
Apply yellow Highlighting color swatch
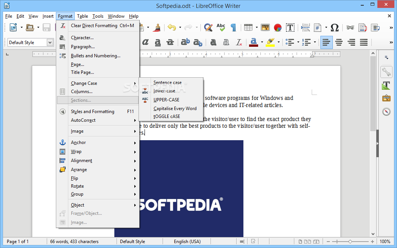[270, 45]
